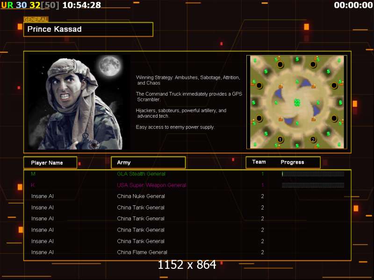Select player M in the list
Screen dimensions: 374x280
coord(33,174)
